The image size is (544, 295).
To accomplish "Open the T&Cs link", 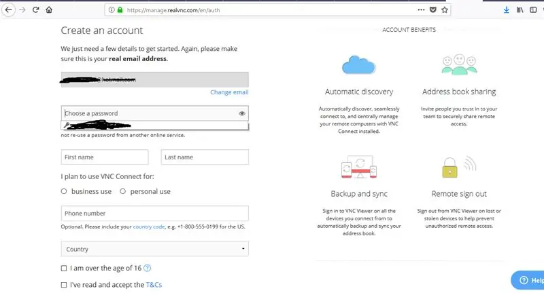I will point(154,285).
